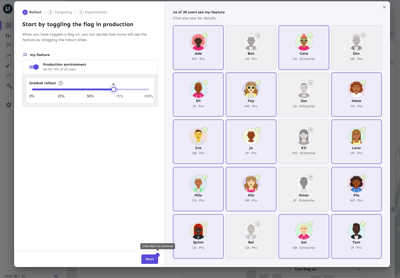400x278 pixels.
Task: Go to the Targeting step
Action: 60,12
